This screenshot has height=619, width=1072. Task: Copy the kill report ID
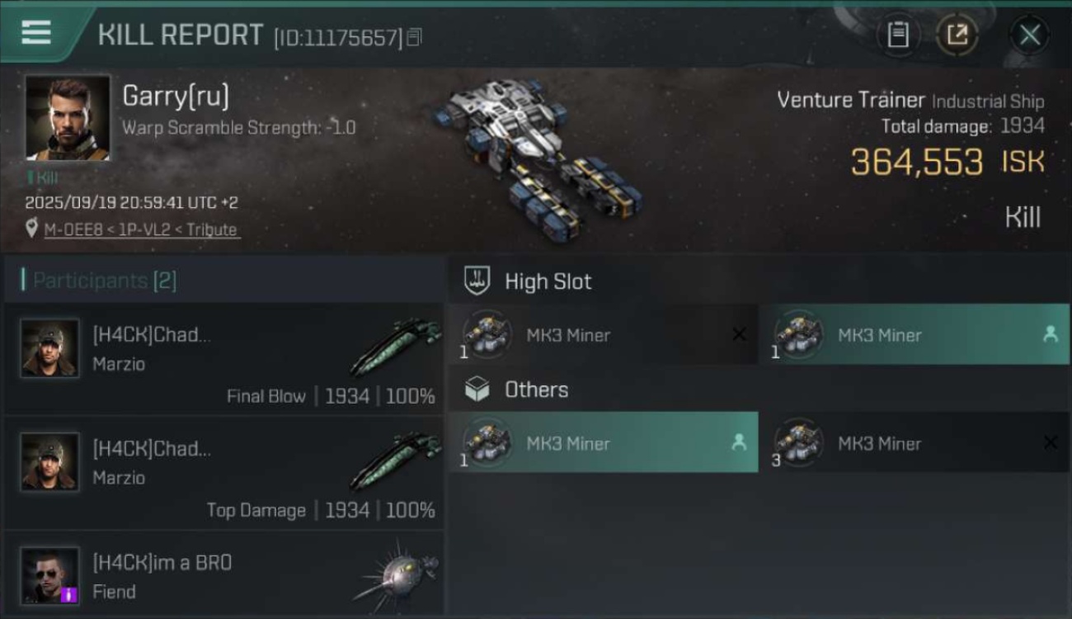click(x=414, y=37)
